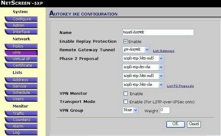Click the Cancel button

tap(194, 124)
